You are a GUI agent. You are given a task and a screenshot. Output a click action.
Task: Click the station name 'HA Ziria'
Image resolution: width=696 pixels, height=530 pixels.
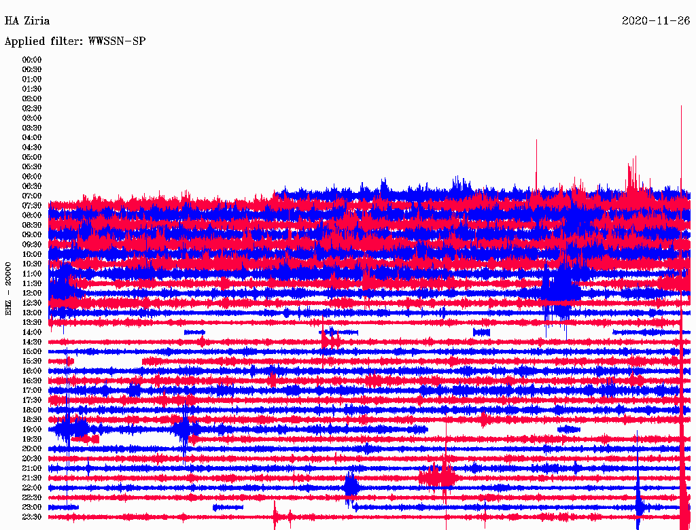pos(27,21)
